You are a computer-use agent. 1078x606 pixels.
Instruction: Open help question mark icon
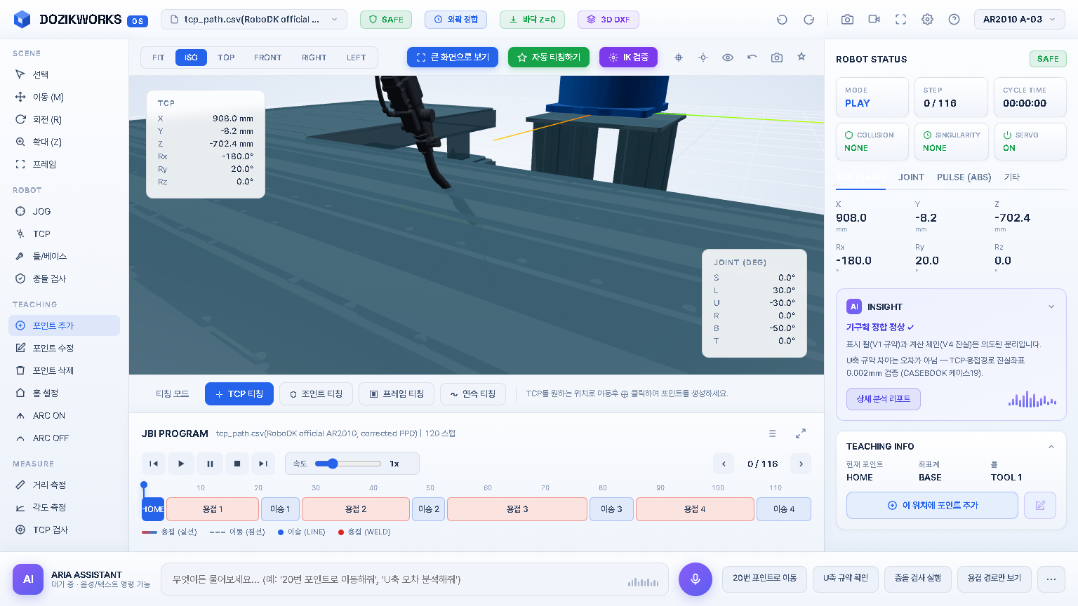coord(954,20)
